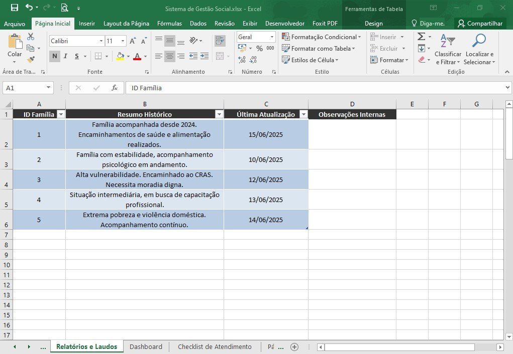
Task: Click the Copy icon
Action: 31,48
